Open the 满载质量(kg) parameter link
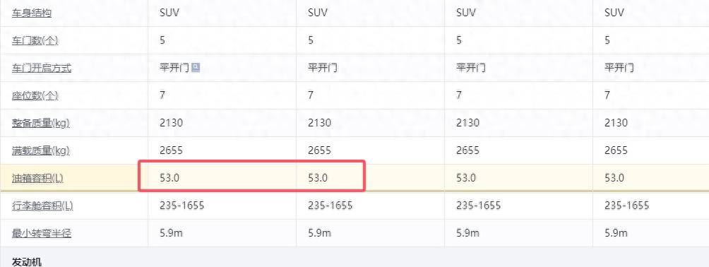 click(41, 150)
